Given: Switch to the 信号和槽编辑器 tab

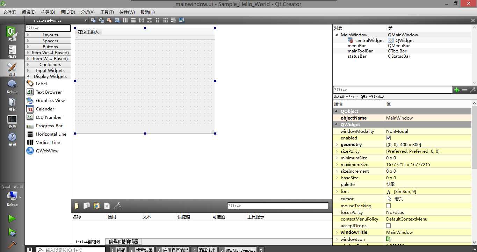Looking at the screenshot, I should tap(123, 242).
